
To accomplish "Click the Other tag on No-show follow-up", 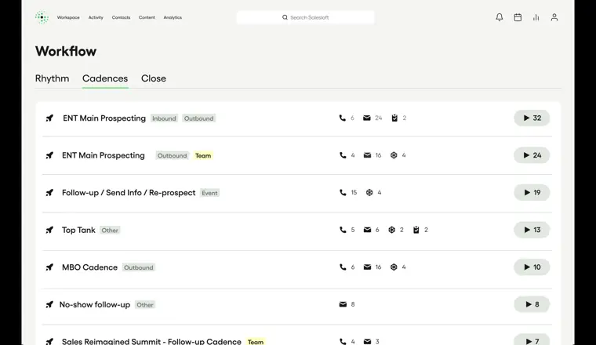I will click(145, 305).
